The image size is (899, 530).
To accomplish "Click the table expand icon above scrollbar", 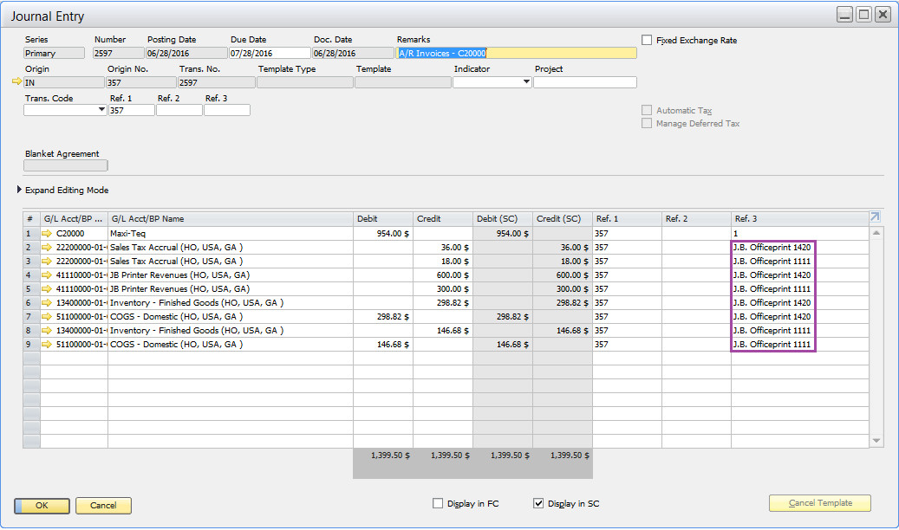I will click(876, 218).
